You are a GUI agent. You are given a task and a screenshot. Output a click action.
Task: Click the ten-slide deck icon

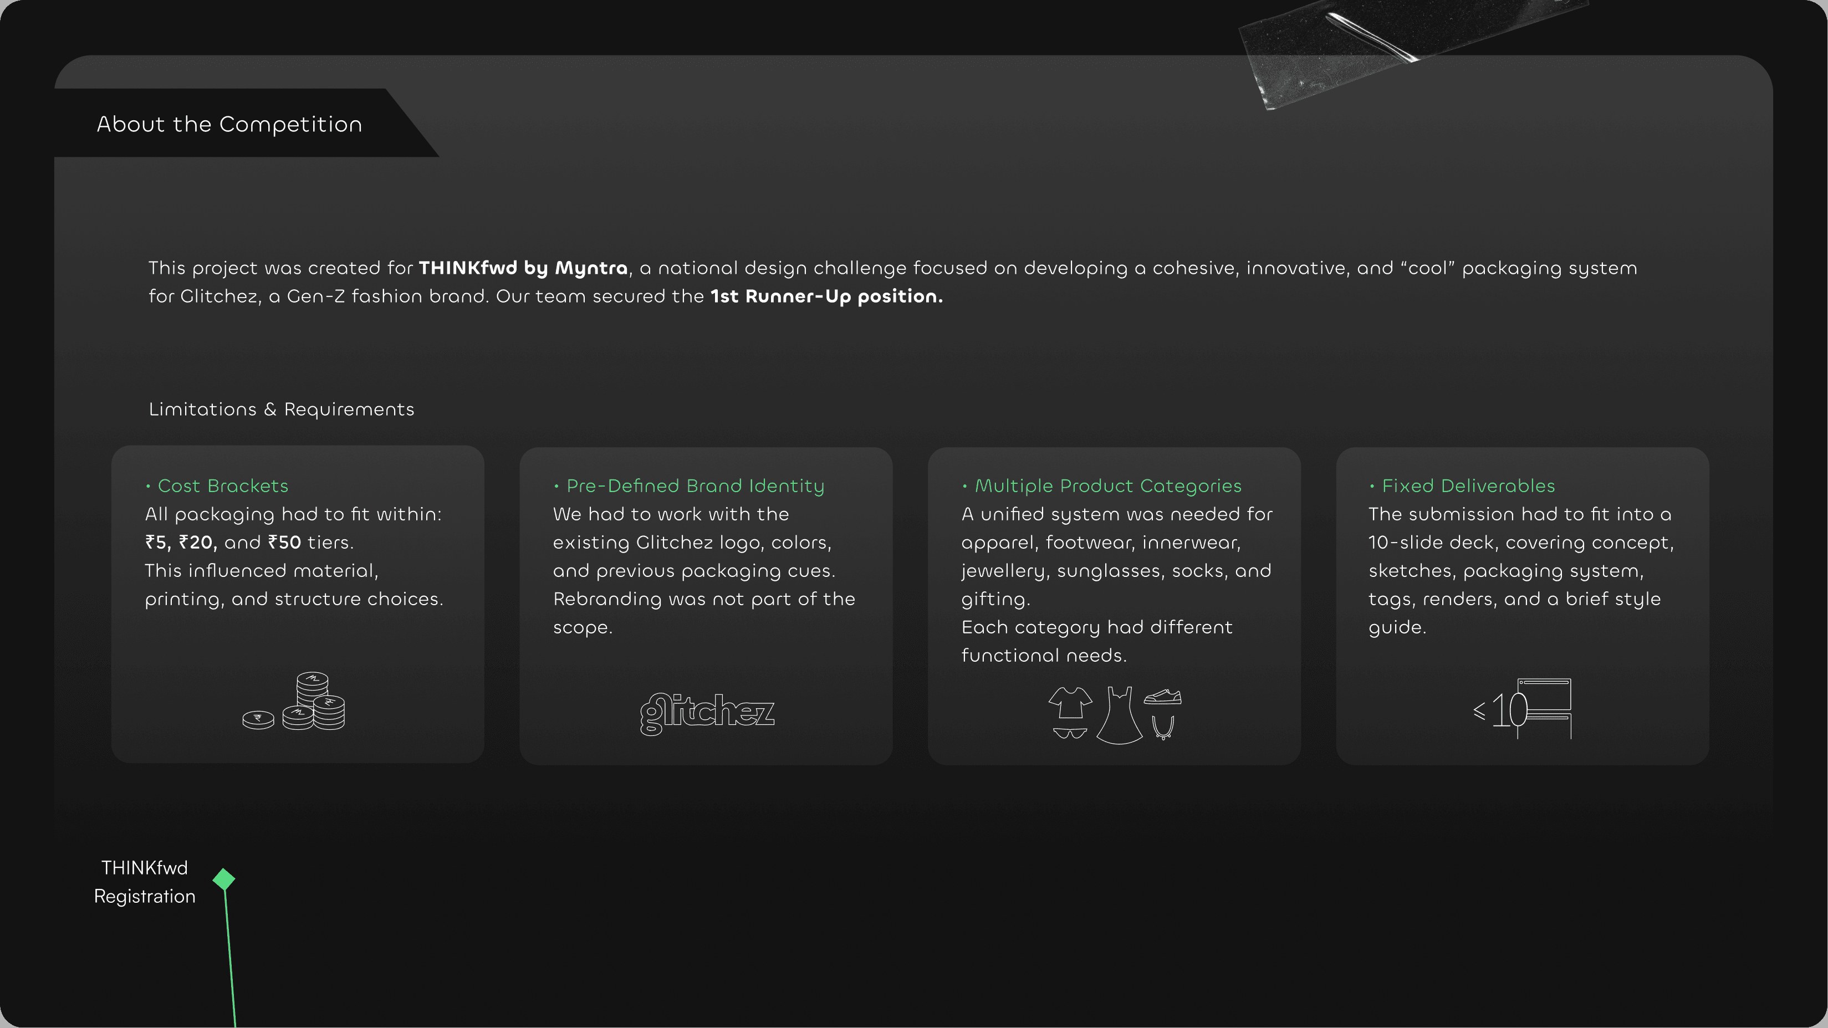(x=1522, y=709)
